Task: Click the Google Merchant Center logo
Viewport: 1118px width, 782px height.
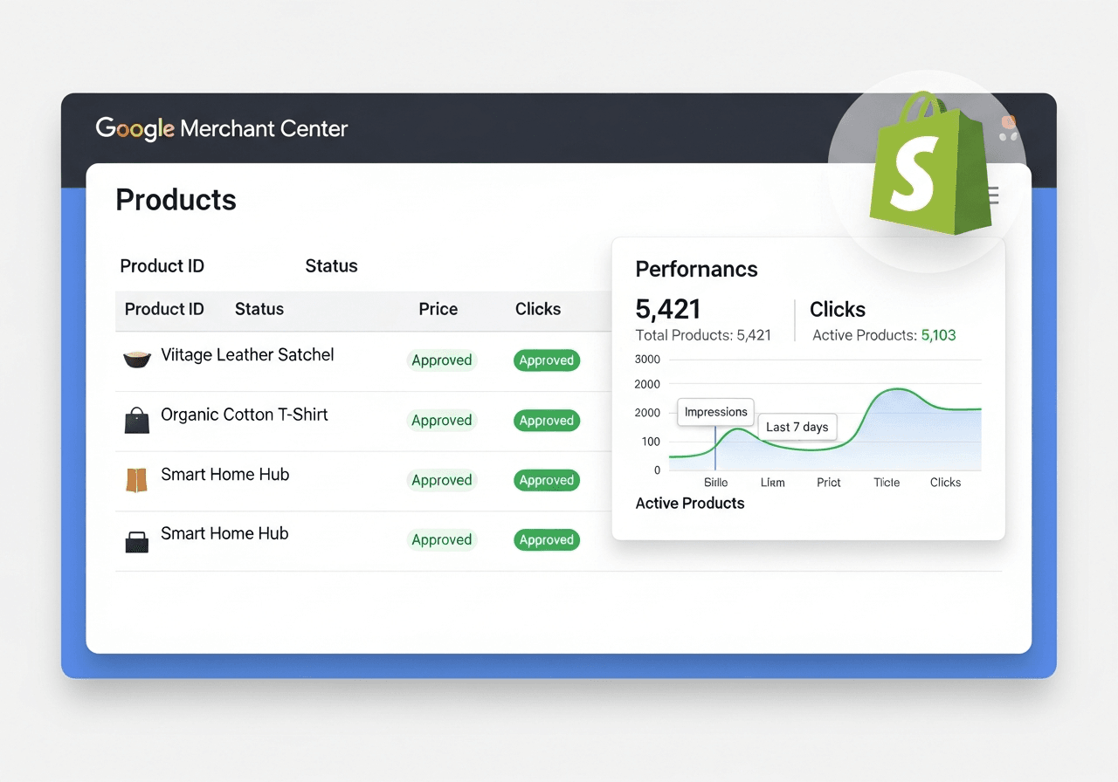Action: [x=221, y=128]
